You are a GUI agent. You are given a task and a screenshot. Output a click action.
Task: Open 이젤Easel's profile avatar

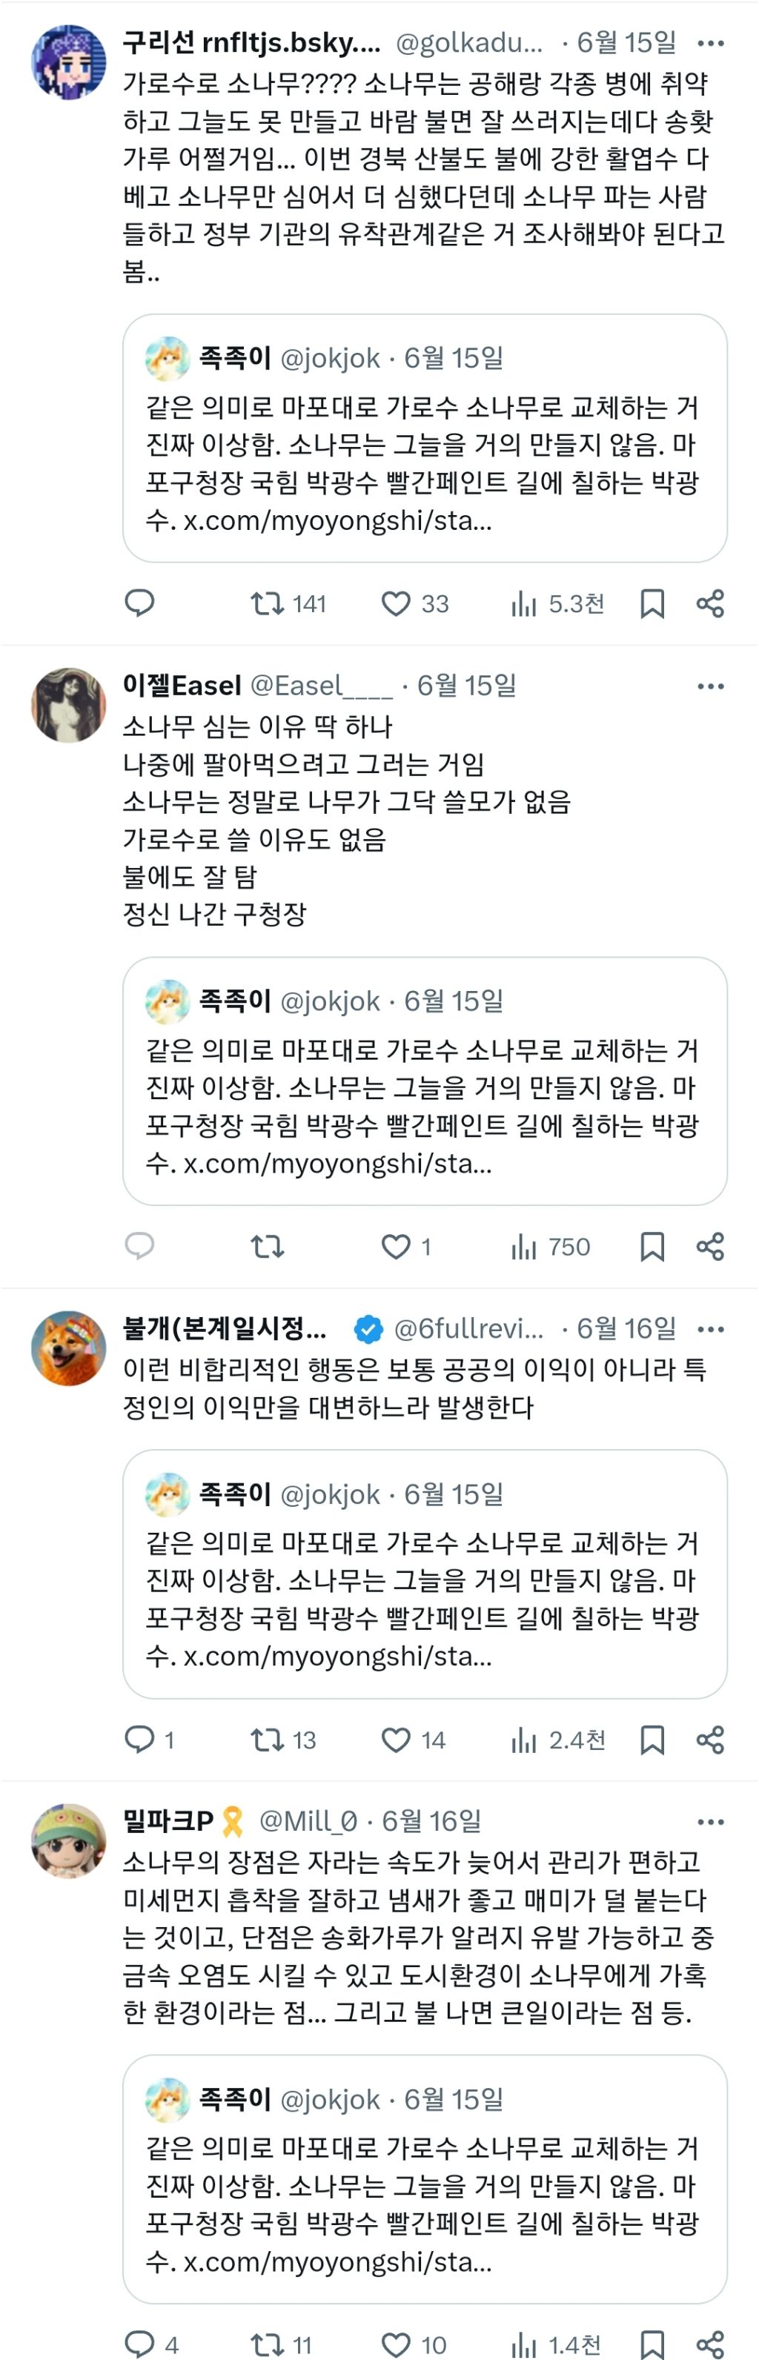coord(69,705)
